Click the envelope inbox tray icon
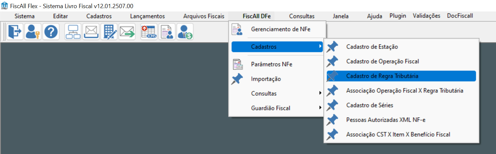 click(91, 32)
